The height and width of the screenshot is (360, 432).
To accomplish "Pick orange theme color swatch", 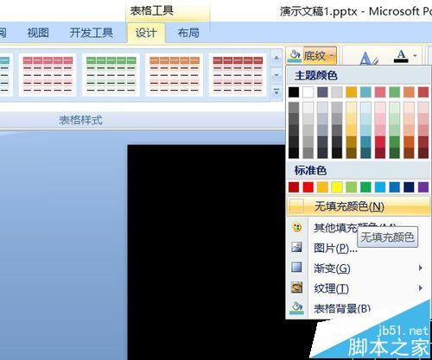I will pyautogui.click(x=409, y=92).
